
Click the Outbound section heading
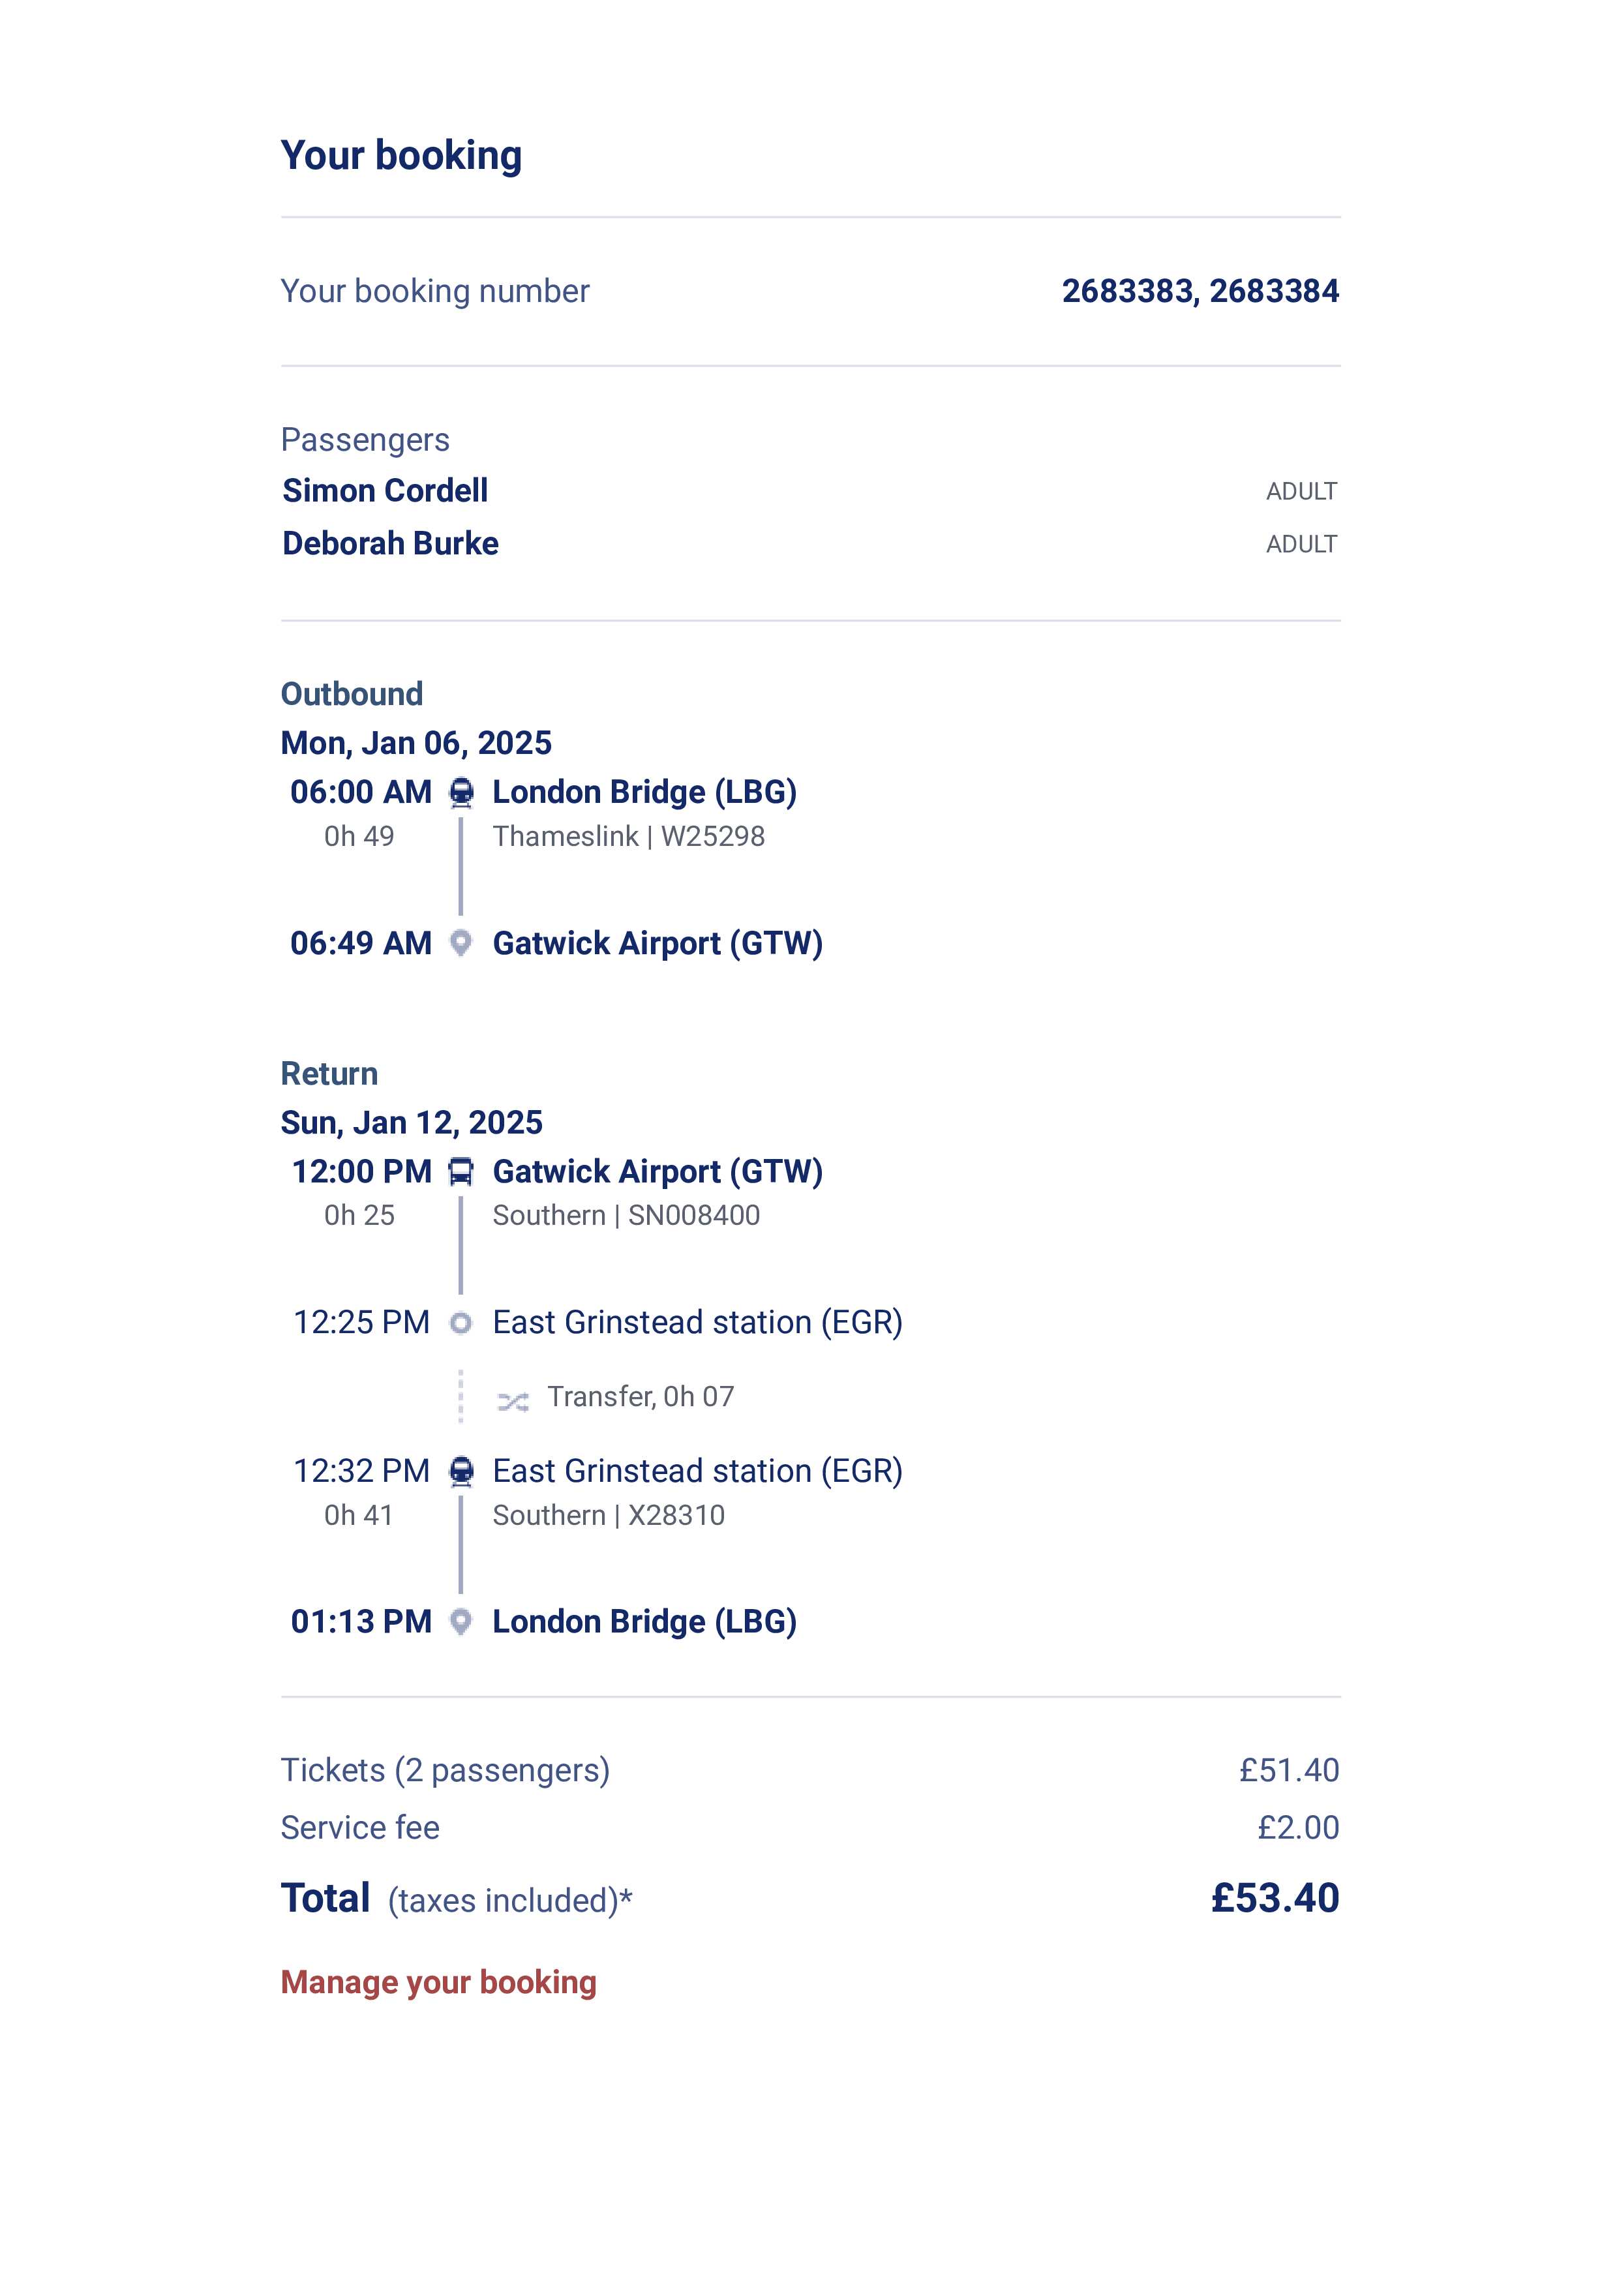(352, 693)
